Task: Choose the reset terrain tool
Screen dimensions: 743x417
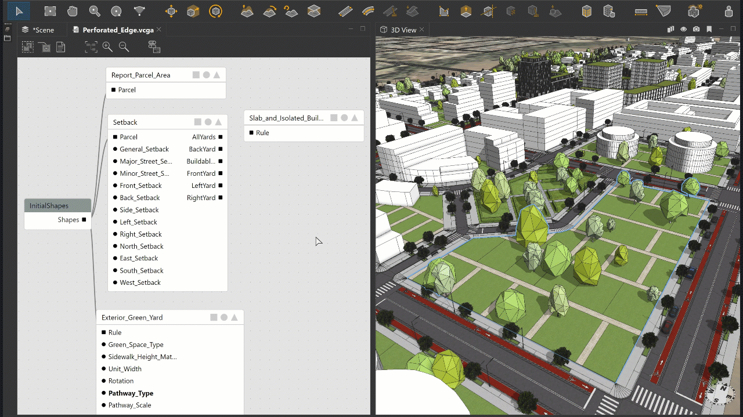Action: tap(291, 11)
